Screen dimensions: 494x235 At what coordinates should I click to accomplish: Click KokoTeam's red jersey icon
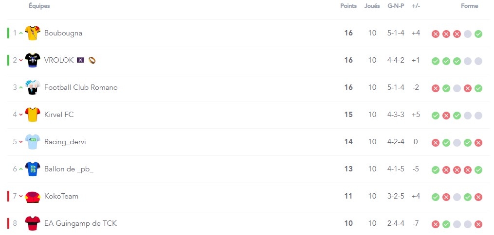tap(33, 197)
